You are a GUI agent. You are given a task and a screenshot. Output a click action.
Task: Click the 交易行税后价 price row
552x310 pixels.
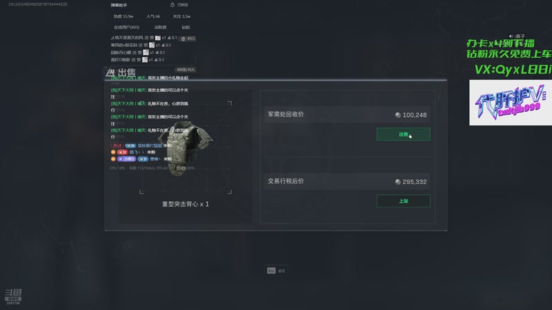tap(347, 182)
